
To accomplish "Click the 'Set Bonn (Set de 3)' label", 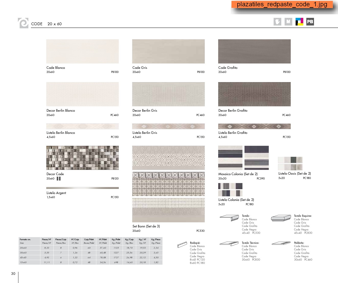I will pyautogui.click(x=146, y=226).
